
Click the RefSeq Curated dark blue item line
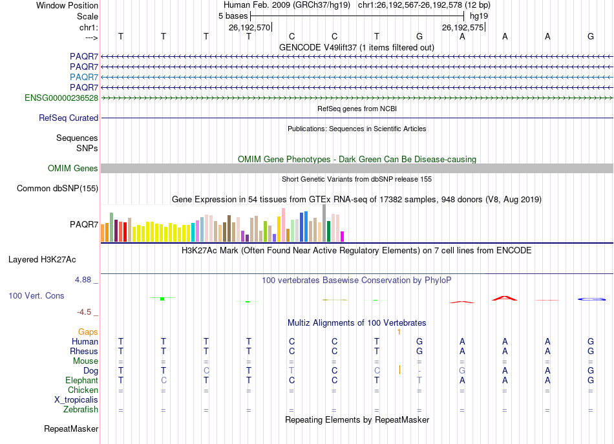(x=357, y=118)
